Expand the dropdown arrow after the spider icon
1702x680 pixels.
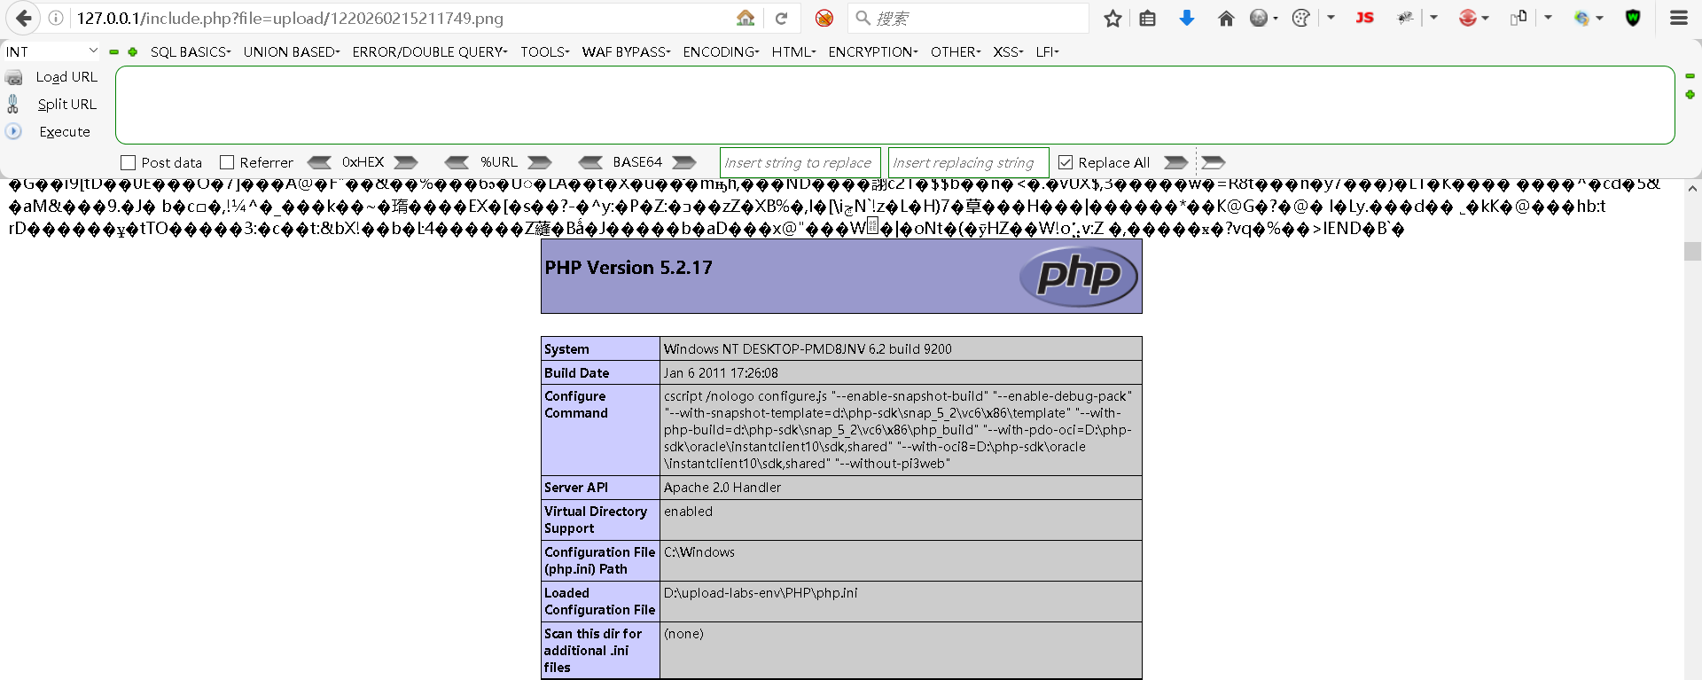point(1433,18)
